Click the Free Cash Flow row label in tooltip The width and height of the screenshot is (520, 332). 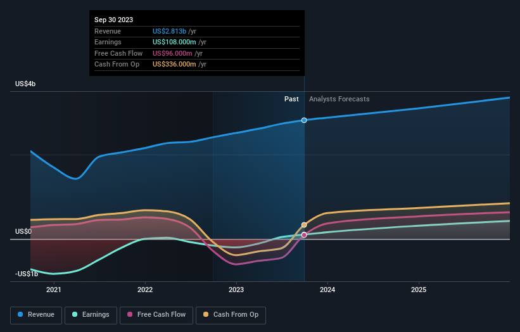pyautogui.click(x=118, y=53)
